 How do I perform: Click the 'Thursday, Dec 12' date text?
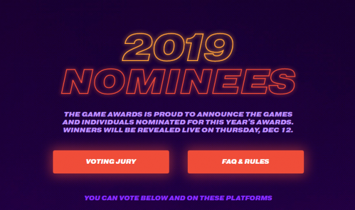coord(254,130)
